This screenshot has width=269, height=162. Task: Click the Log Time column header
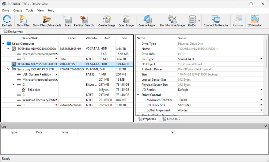(64, 132)
